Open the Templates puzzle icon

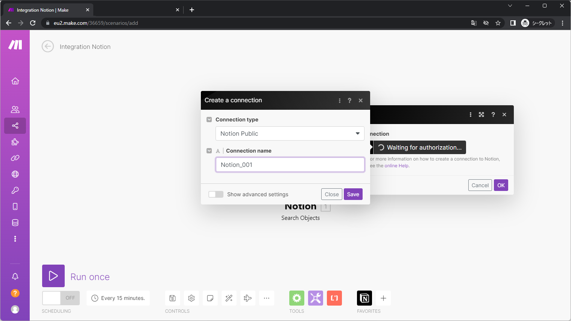tap(15, 142)
